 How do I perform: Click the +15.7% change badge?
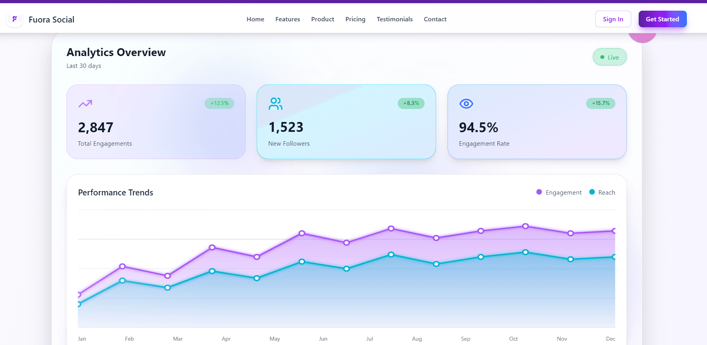[601, 103]
